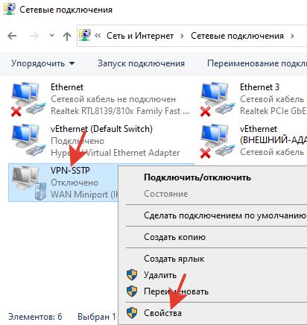Click Переименование подключения toolbar button
The image size is (307, 325).
[257, 63]
